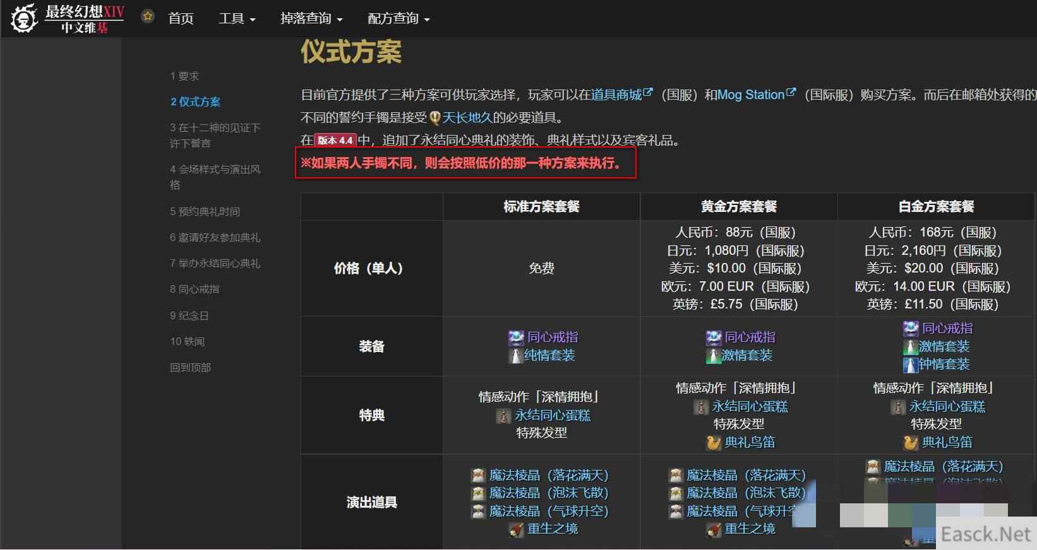The width and height of the screenshot is (1037, 550).
Task: Jump to section 10 轶闻
Action: coord(187,341)
